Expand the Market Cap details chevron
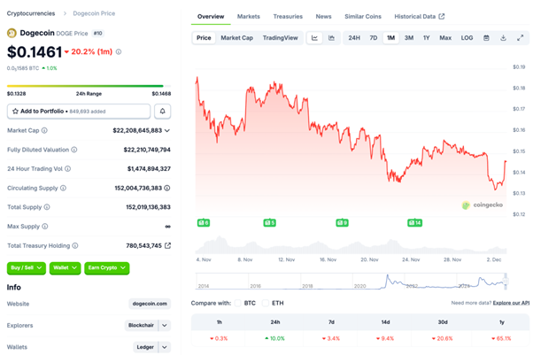Screen dimensions: 533x355 coord(167,130)
